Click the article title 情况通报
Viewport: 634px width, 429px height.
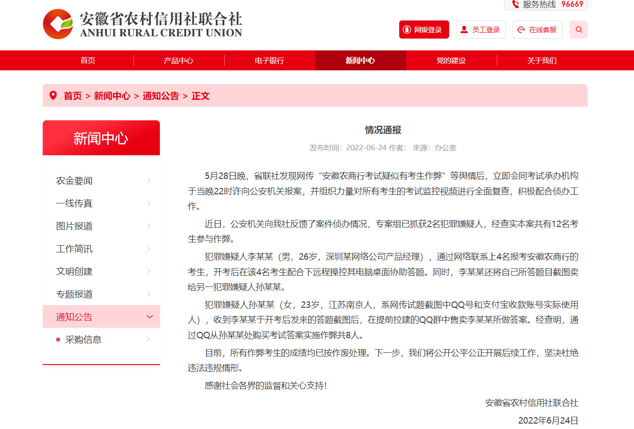tap(383, 130)
